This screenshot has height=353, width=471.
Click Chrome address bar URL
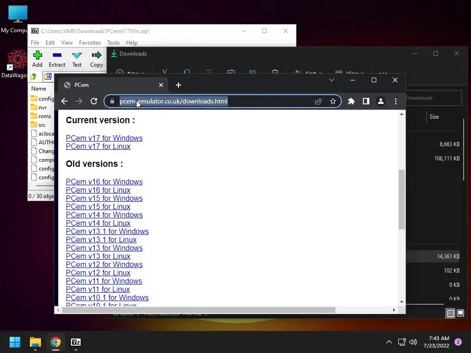point(173,101)
